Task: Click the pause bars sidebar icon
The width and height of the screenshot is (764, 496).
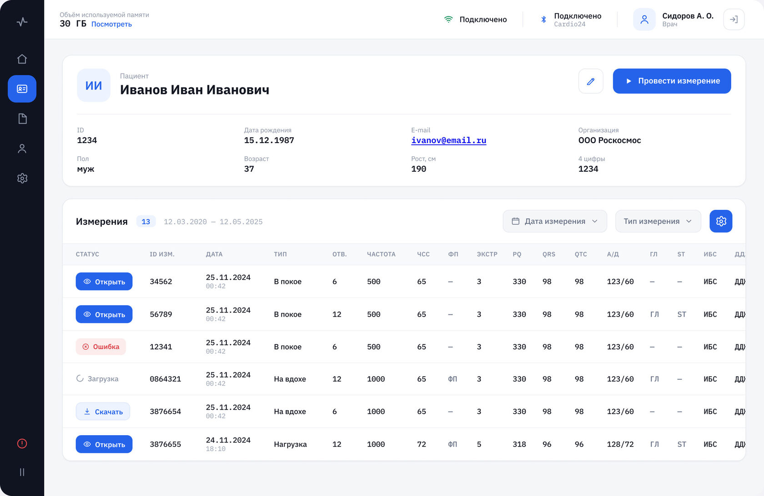Action: coord(22,472)
